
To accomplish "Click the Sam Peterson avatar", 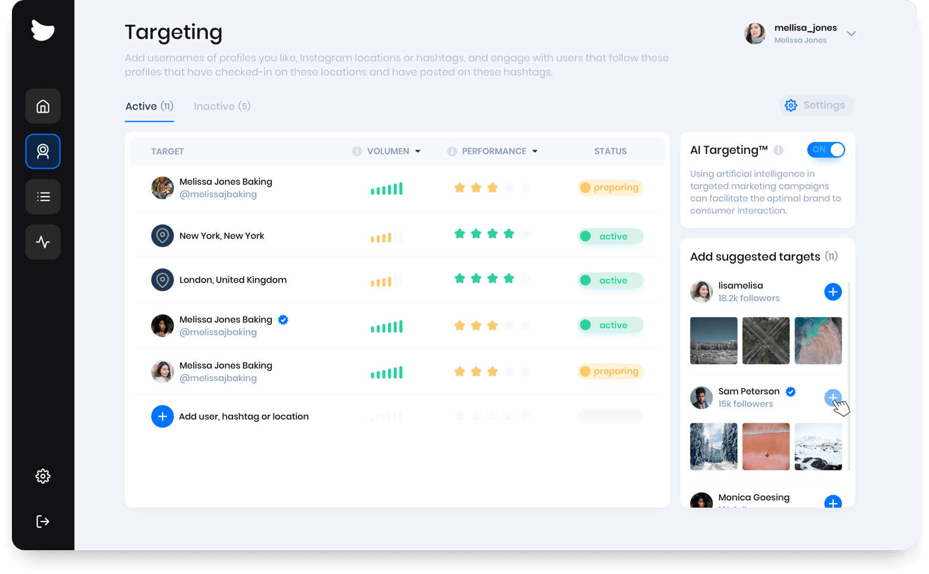I will click(x=701, y=398).
